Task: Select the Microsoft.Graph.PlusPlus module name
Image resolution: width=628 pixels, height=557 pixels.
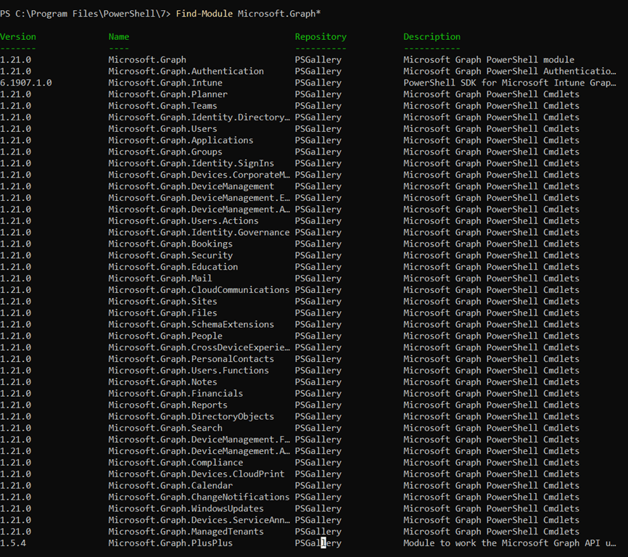Action: click(170, 543)
